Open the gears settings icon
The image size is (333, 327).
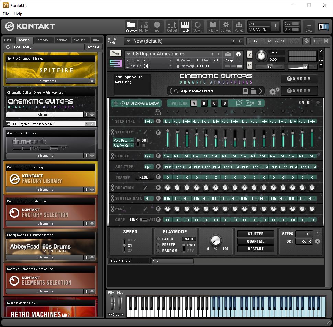click(274, 91)
